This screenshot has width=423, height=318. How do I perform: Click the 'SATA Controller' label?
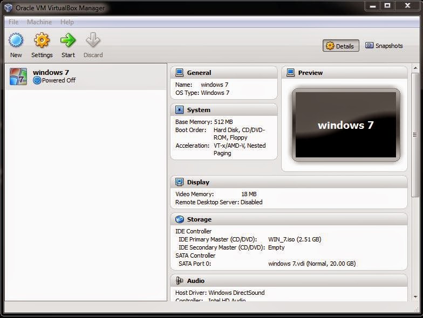click(195, 255)
